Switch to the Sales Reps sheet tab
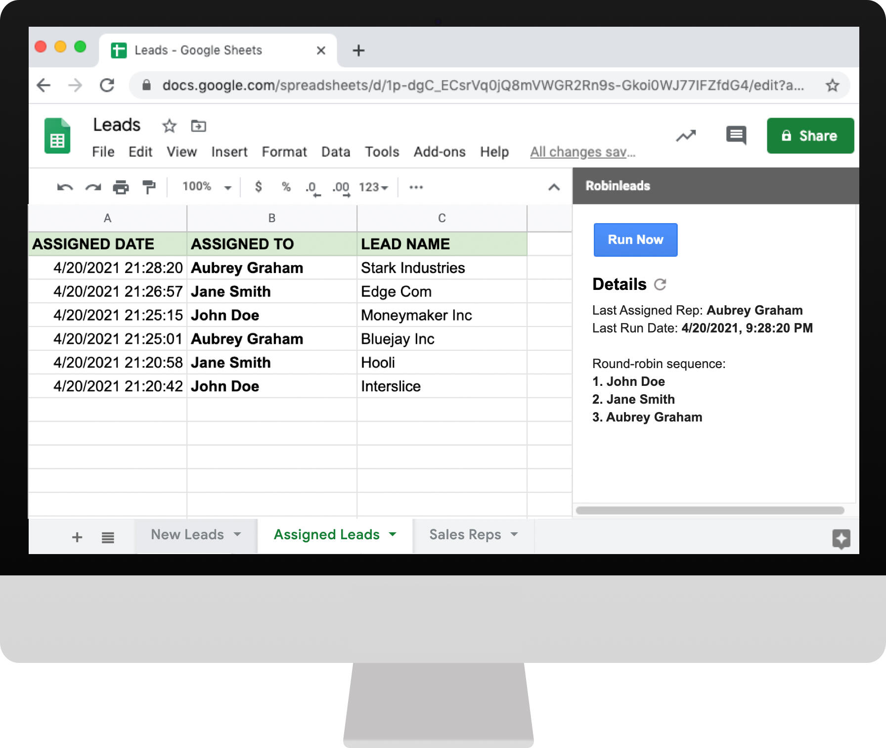886x748 pixels. click(x=465, y=534)
